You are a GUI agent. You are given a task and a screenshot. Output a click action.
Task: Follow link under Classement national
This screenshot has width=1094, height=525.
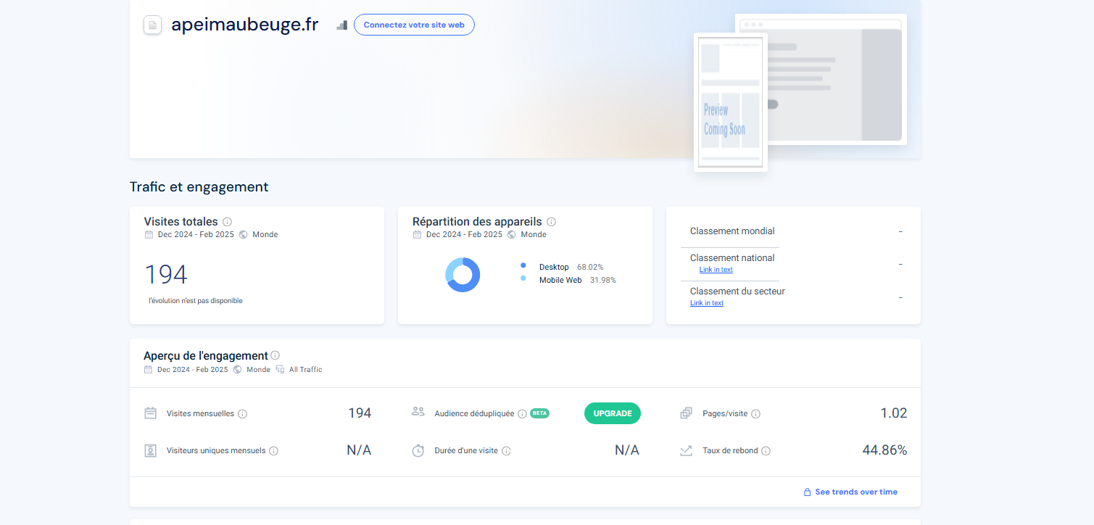point(716,270)
